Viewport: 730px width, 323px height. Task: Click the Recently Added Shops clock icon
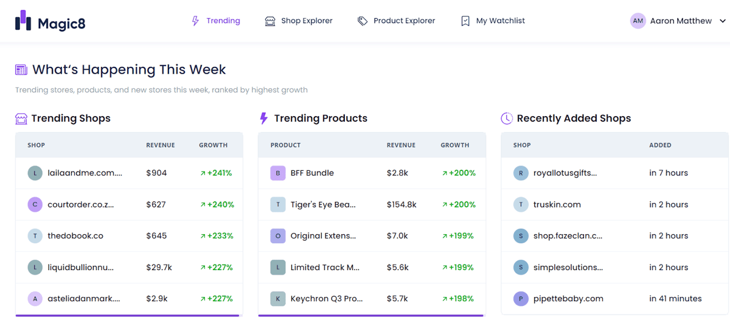point(507,118)
